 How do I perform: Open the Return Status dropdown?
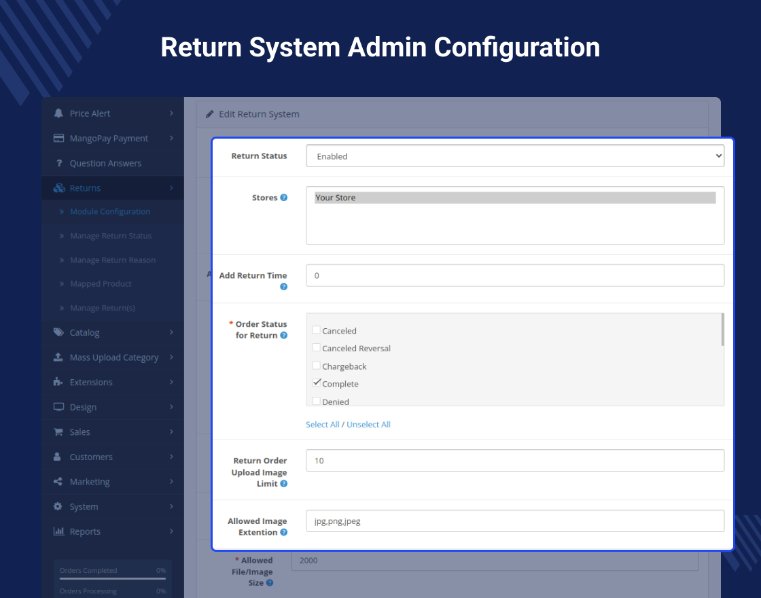515,156
